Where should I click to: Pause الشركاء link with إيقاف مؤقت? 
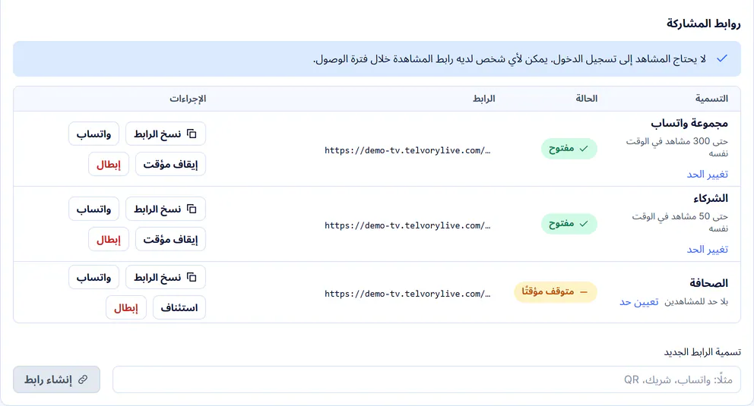click(x=170, y=240)
